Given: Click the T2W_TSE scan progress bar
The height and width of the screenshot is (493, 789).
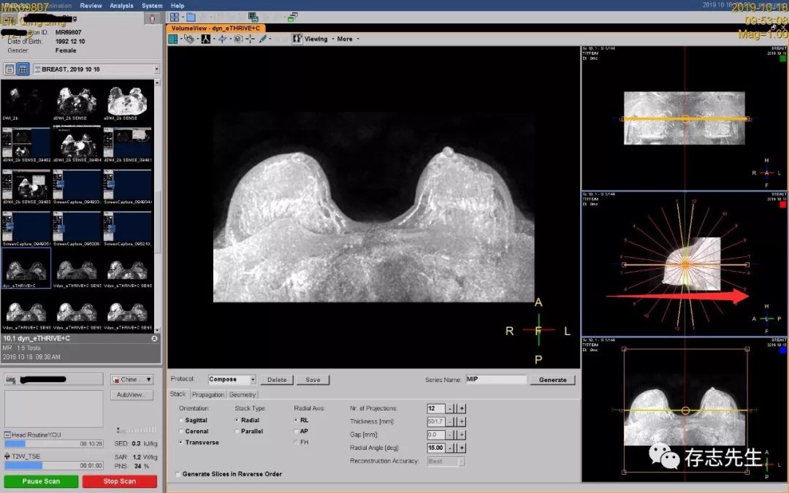Looking at the screenshot, I should (x=54, y=465).
